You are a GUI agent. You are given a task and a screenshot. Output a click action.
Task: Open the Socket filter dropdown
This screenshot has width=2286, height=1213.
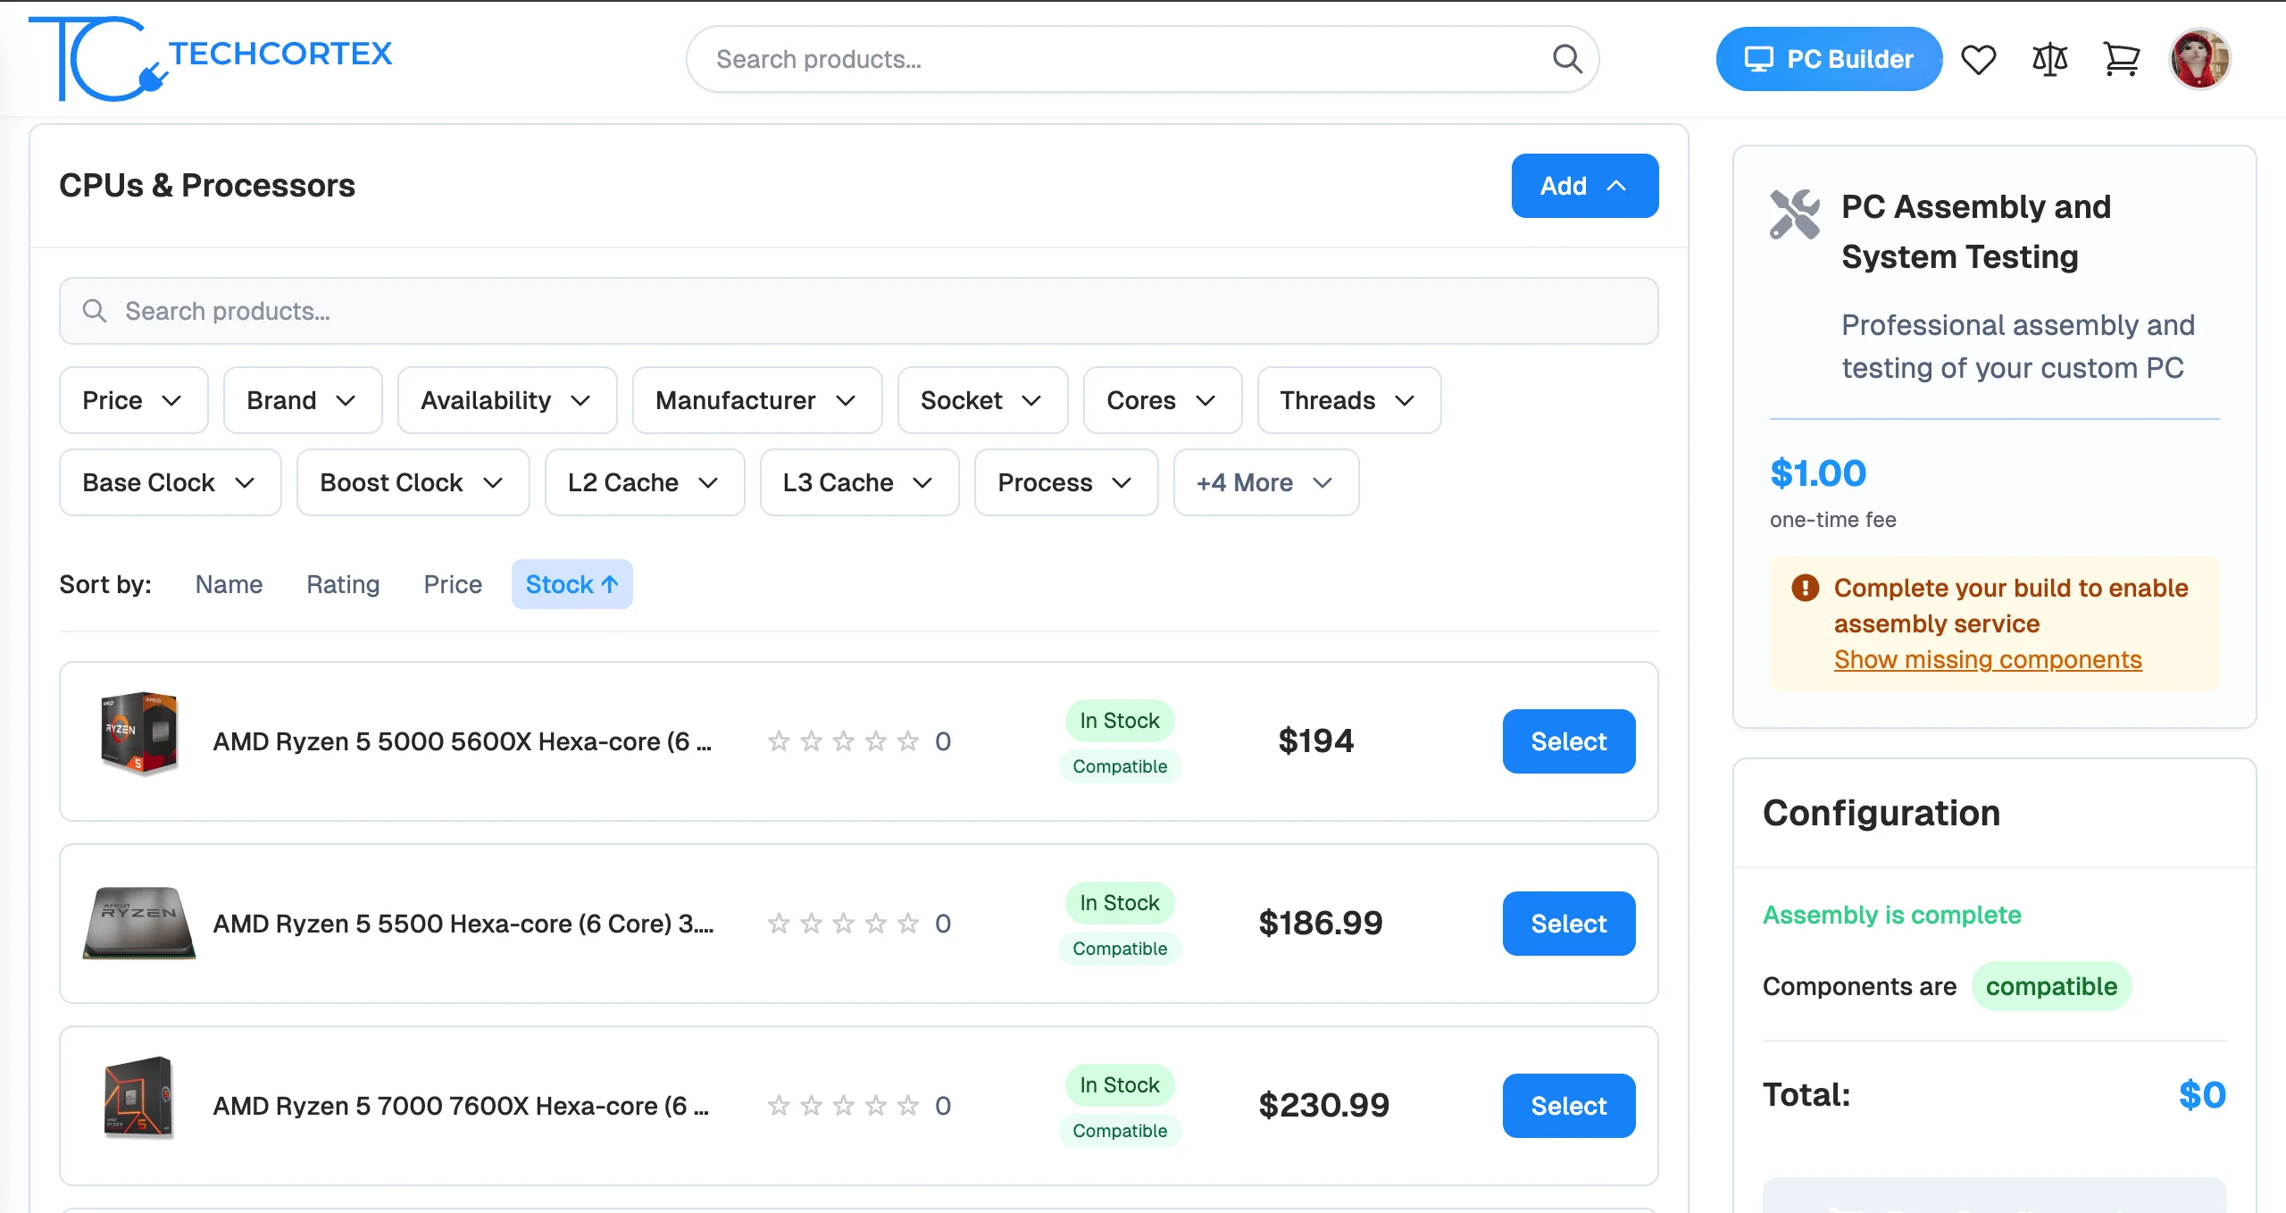[982, 400]
